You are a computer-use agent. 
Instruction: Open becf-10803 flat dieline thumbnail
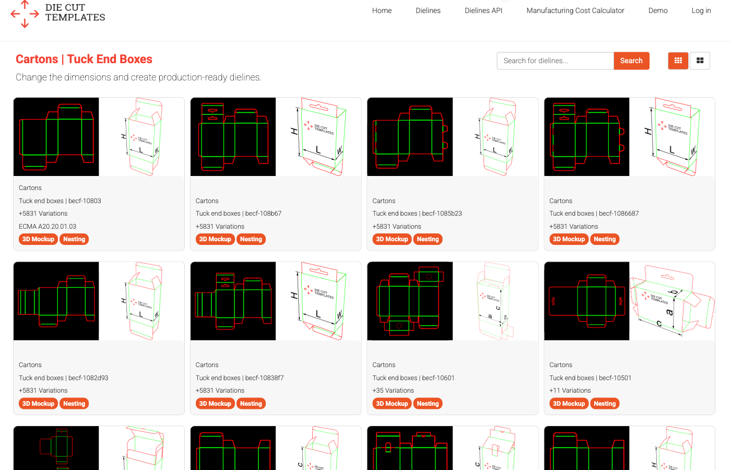tap(56, 137)
